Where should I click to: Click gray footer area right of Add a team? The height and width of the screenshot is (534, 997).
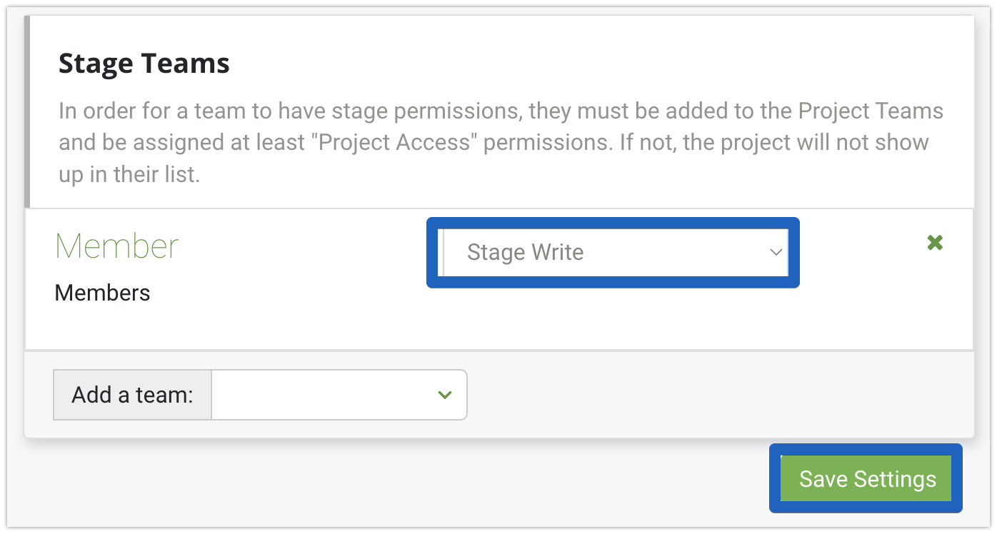coord(714,395)
